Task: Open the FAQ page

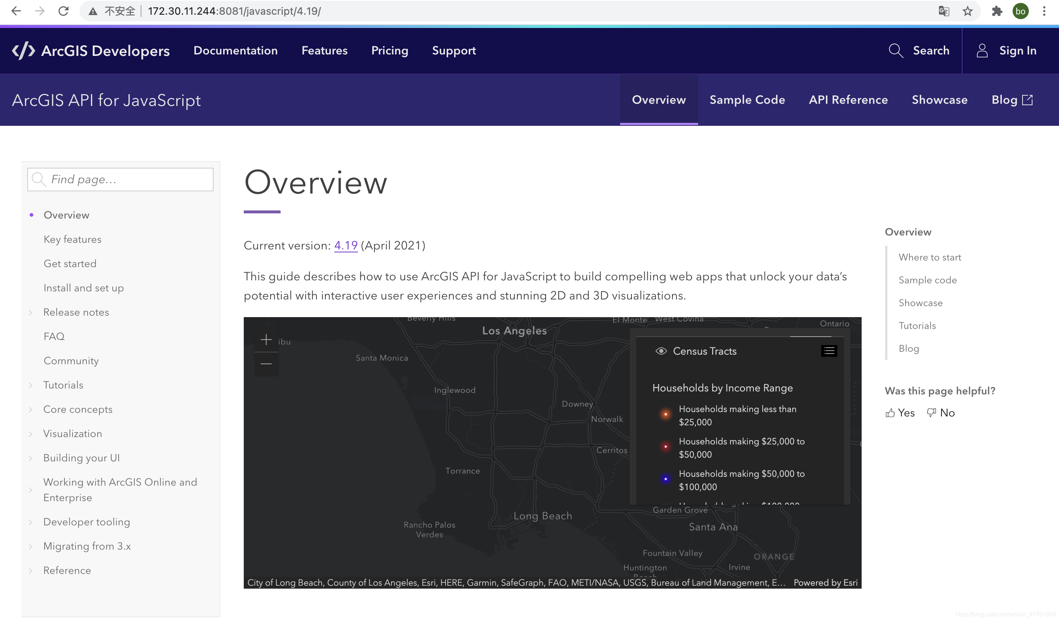Action: click(54, 337)
